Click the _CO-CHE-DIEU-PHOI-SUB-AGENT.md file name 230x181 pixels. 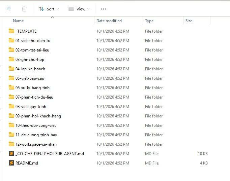click(x=50, y=154)
